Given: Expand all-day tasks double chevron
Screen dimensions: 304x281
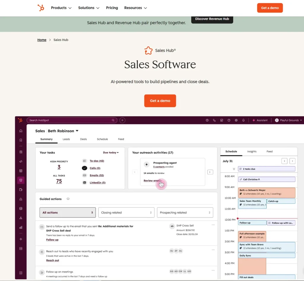Looking at the screenshot, I should pos(234,169).
